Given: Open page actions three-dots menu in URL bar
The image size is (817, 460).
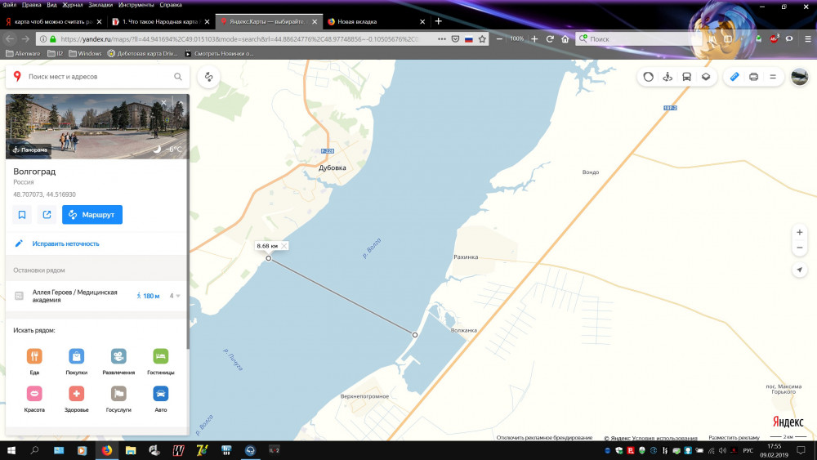Looking at the screenshot, I should (x=442, y=39).
